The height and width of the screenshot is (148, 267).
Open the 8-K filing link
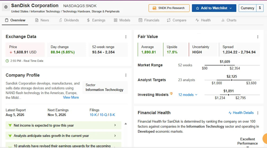coord(112,115)
